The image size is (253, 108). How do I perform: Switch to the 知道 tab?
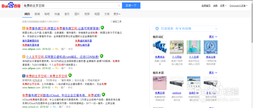(57, 14)
